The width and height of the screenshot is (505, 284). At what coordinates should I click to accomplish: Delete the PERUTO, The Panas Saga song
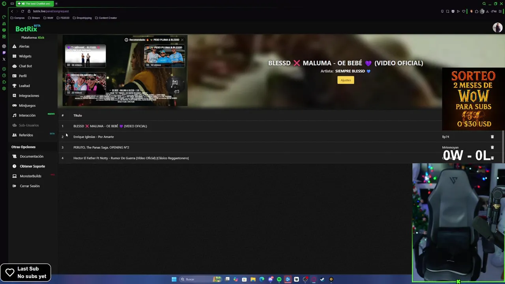[x=492, y=147]
